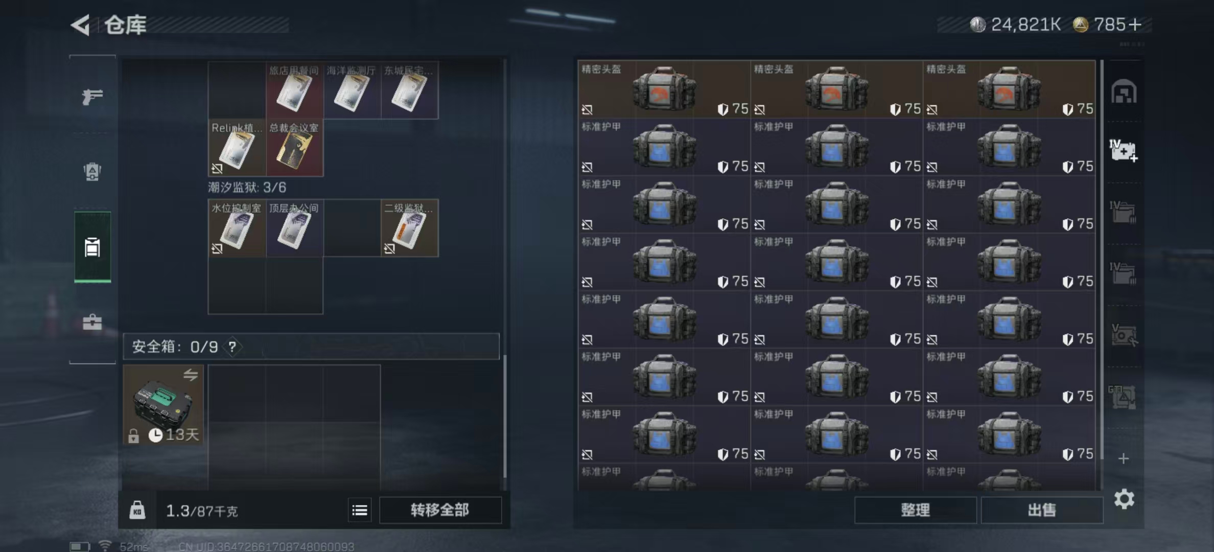Screen dimensions: 1214x552
Task: Add a new stash container plus
Action: point(1124,458)
